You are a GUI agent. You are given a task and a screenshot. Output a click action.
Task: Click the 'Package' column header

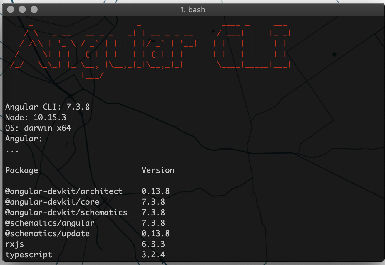tap(22, 170)
